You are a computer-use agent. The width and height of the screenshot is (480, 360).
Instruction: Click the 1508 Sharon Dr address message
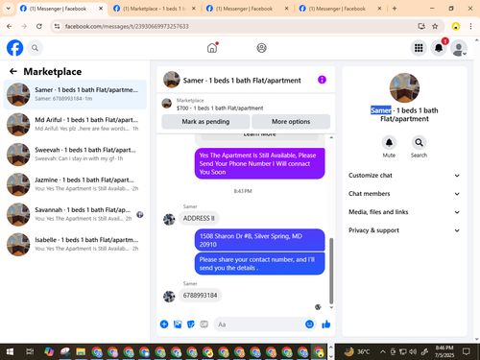(259, 240)
